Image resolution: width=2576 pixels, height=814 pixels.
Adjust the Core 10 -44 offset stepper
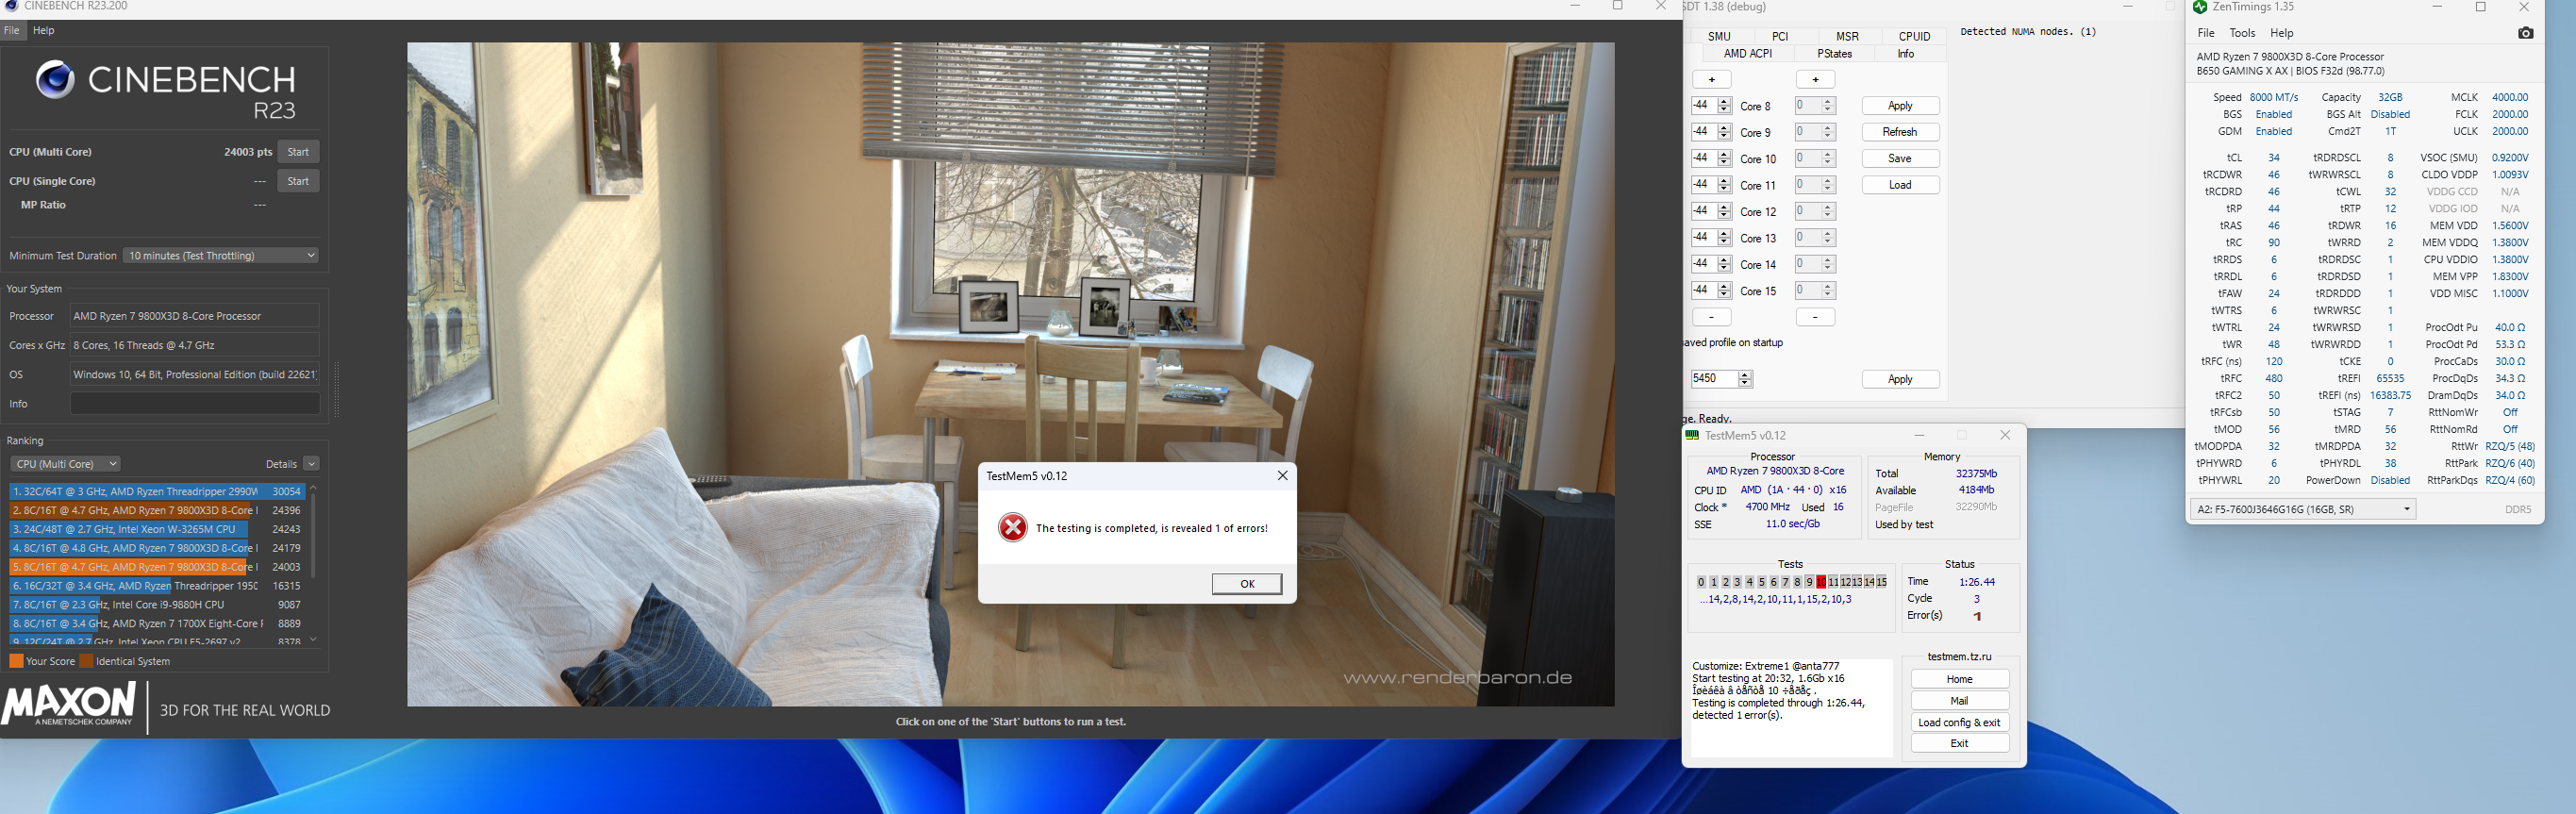[x=1724, y=158]
